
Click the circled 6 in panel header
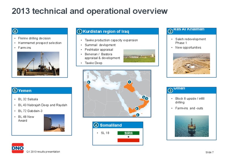[x=15, y=31]
